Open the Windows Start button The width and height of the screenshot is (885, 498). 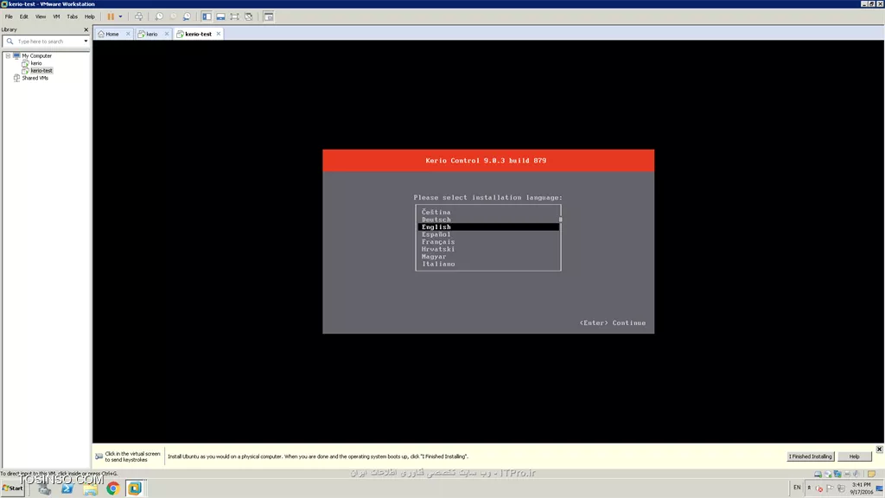(x=12, y=488)
